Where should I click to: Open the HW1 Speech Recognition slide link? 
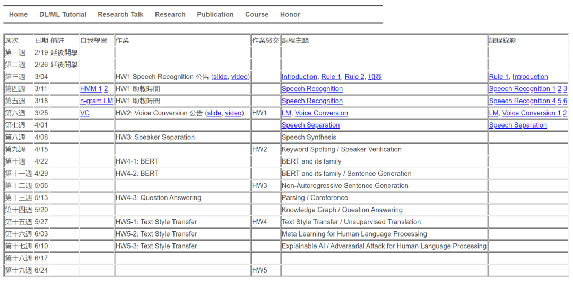221,77
